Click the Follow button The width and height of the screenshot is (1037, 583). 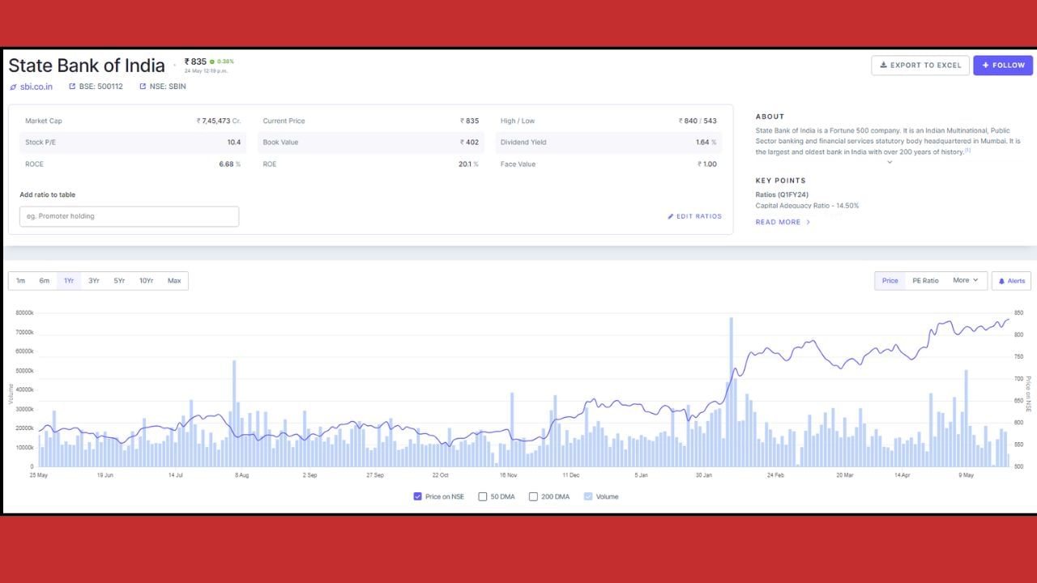[1003, 66]
